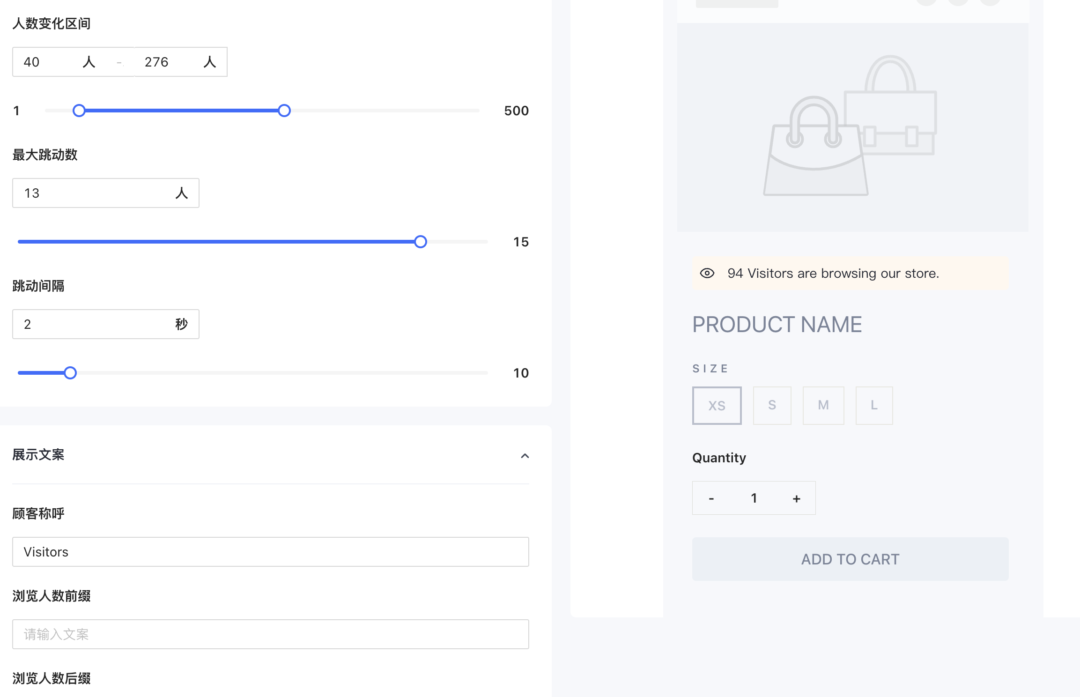
Task: Click the 最大跳动数 input showing 13
Action: [x=94, y=193]
